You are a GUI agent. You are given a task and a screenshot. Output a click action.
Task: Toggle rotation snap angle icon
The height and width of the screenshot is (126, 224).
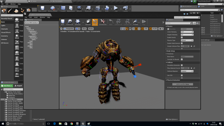[x=143, y=29]
